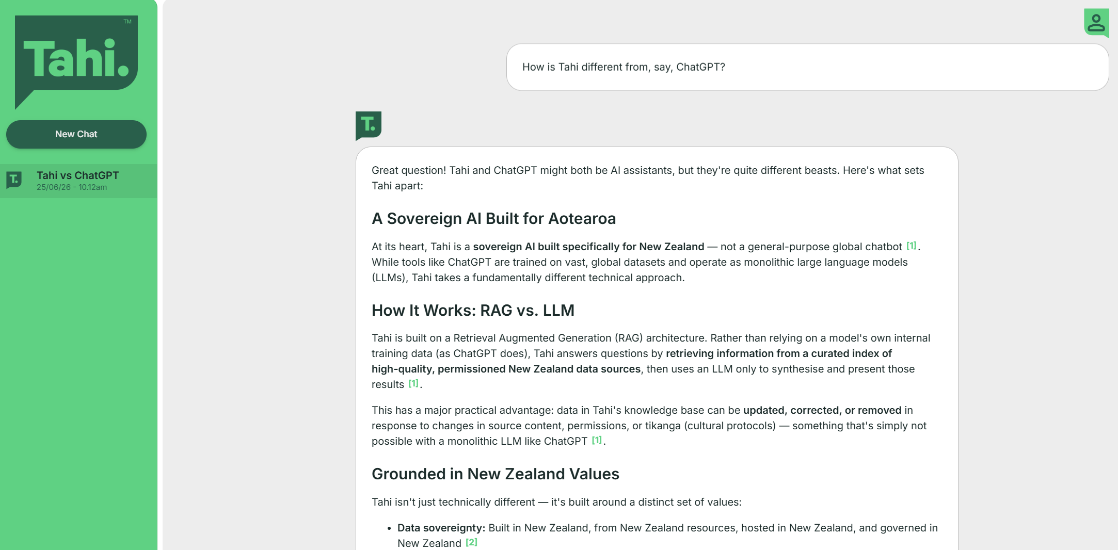Image resolution: width=1118 pixels, height=550 pixels.
Task: Click the intro line starting 'Great question!'
Action: (648, 178)
